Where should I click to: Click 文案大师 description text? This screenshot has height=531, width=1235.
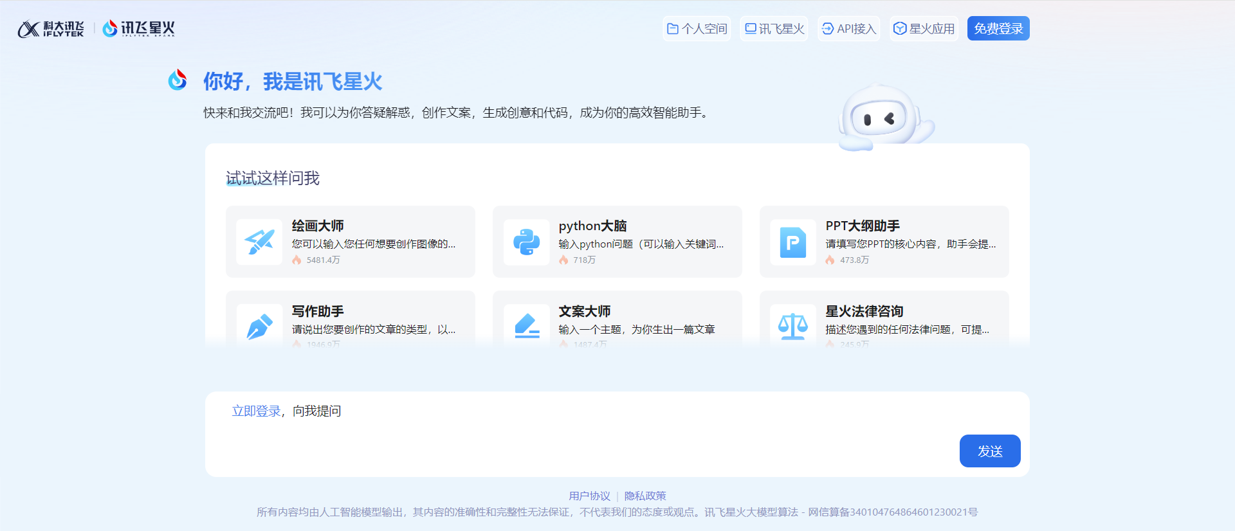point(637,329)
